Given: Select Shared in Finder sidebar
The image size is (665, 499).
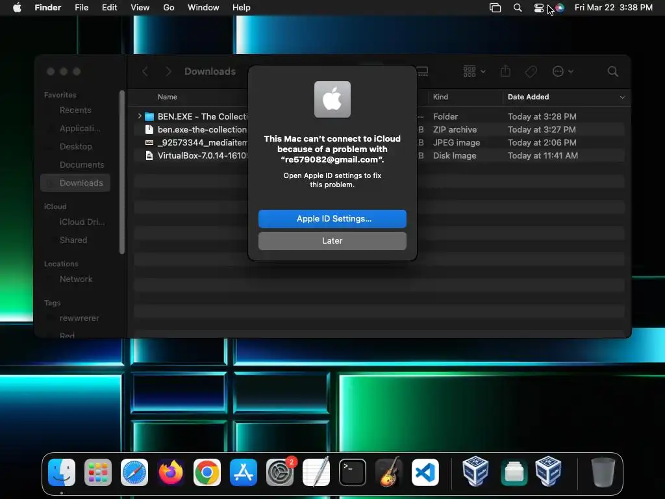Looking at the screenshot, I should coord(75,240).
